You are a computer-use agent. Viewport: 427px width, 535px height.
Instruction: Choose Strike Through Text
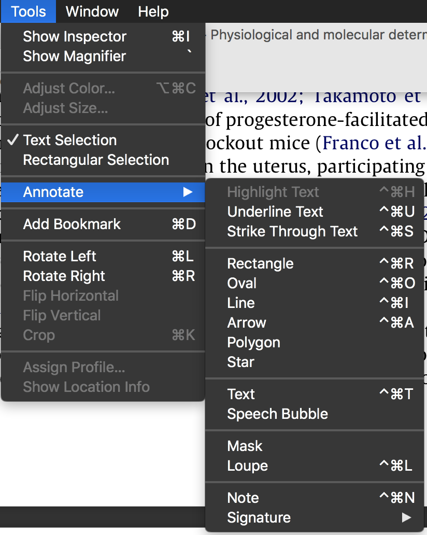click(x=292, y=231)
